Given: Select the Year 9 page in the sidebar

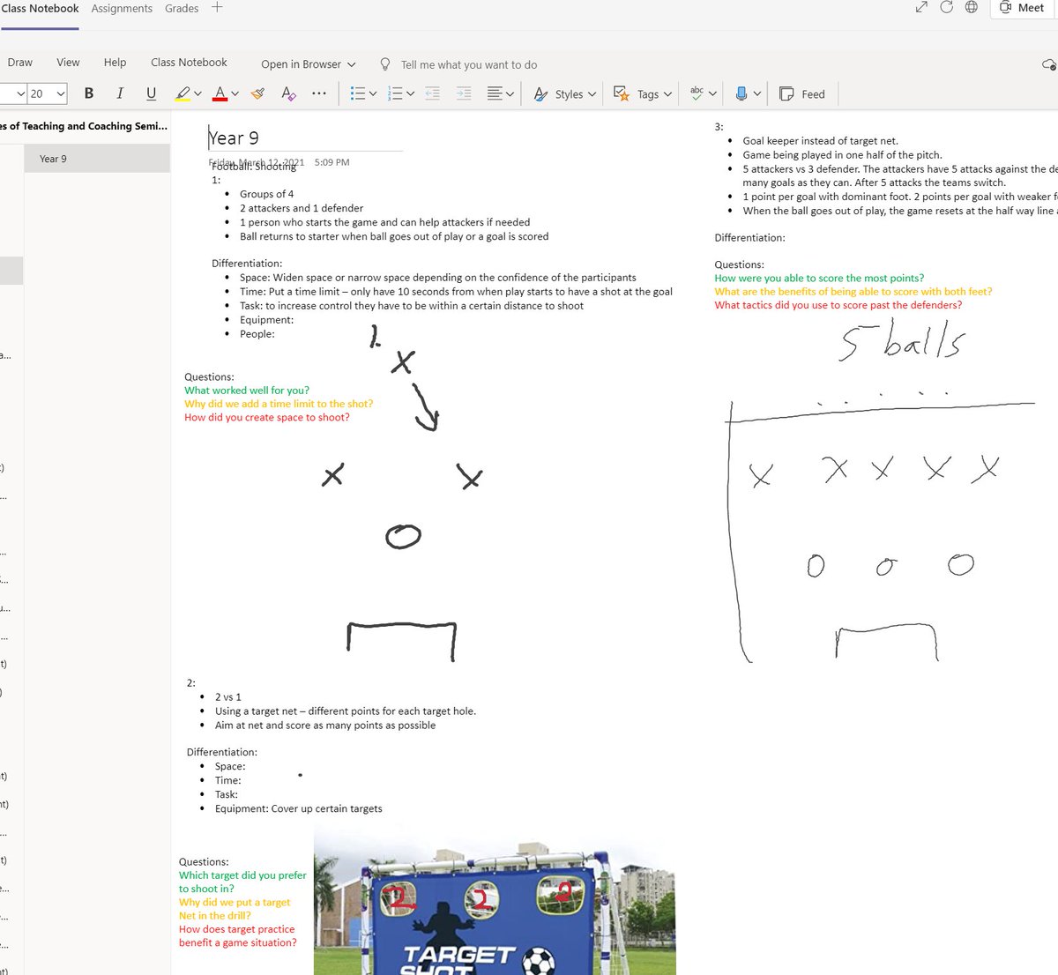Looking at the screenshot, I should [52, 159].
